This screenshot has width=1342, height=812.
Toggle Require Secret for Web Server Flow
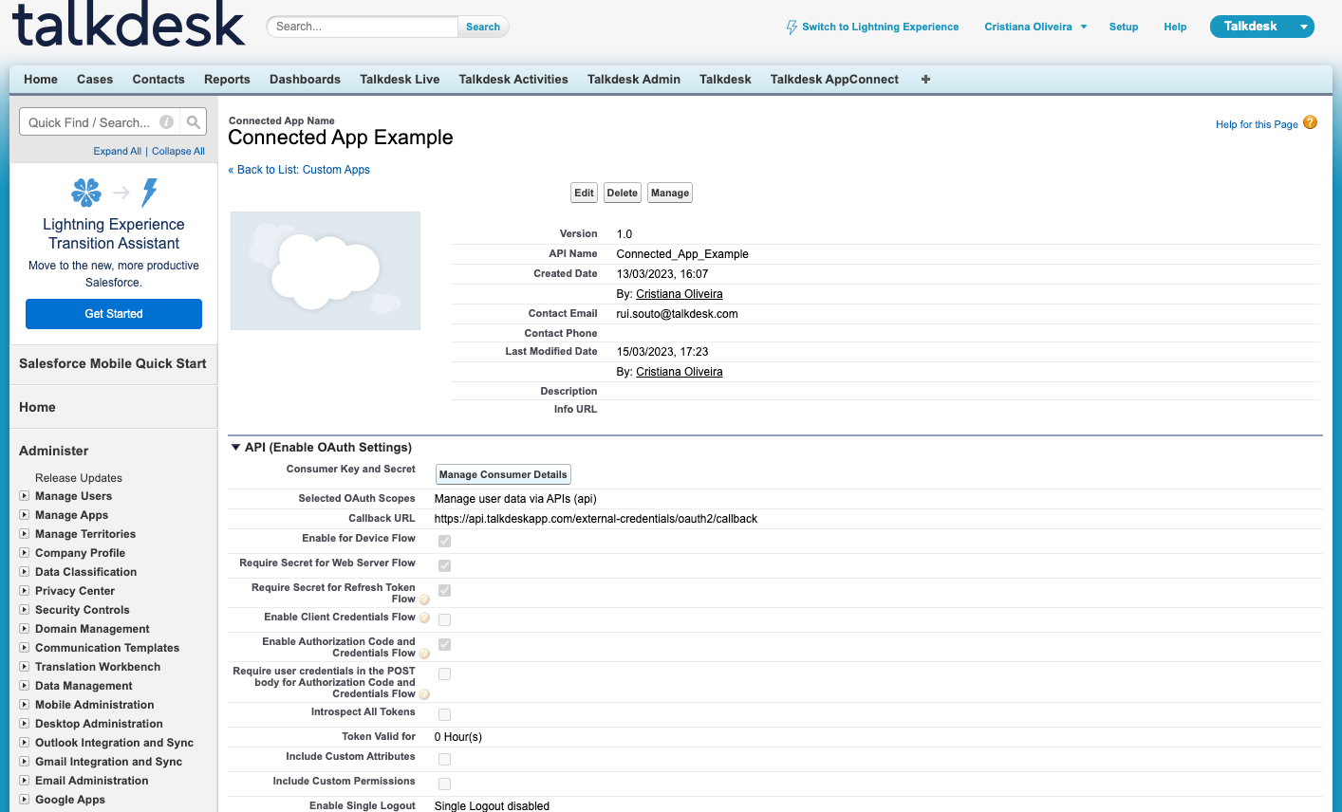pos(444,565)
